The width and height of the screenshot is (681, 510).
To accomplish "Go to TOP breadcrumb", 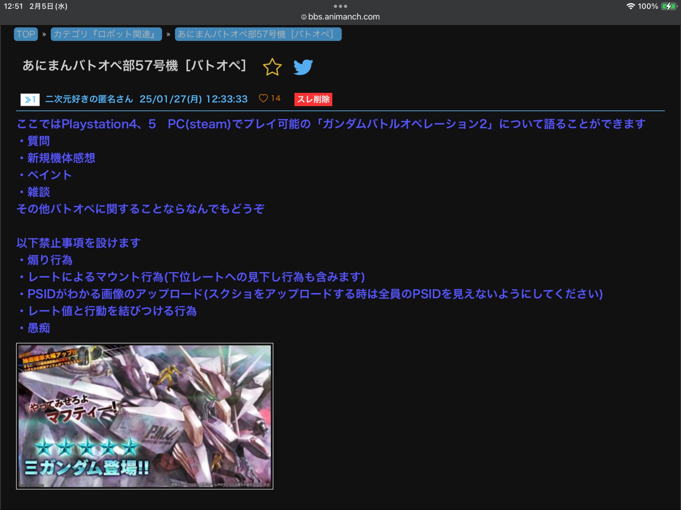I will (26, 34).
